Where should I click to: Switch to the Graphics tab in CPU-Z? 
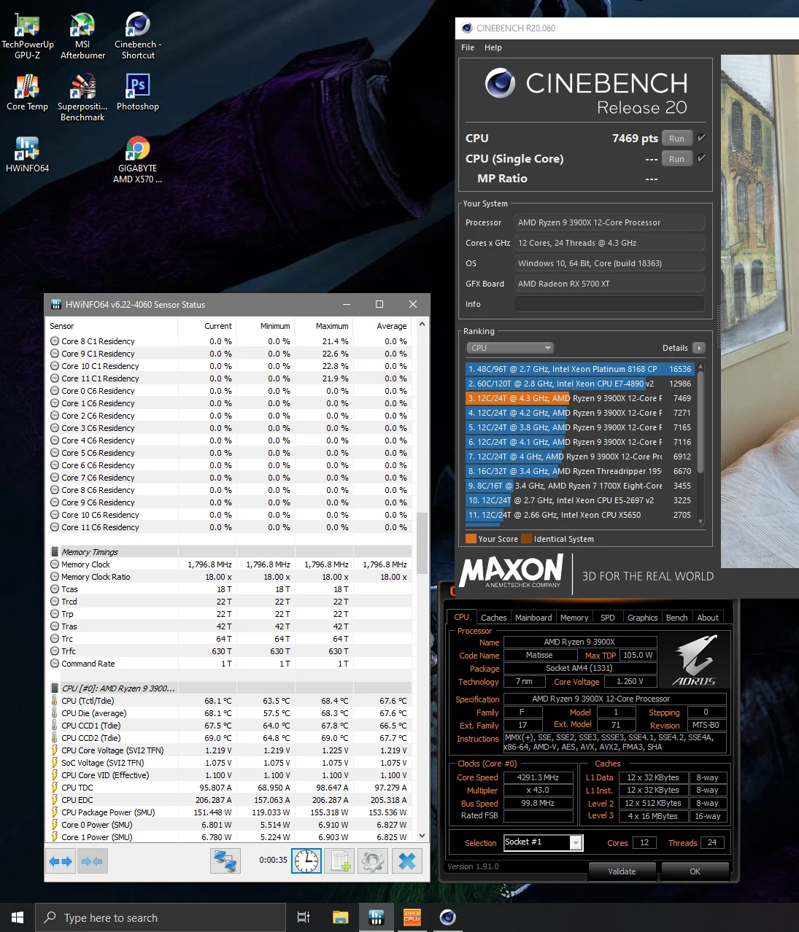pyautogui.click(x=643, y=618)
